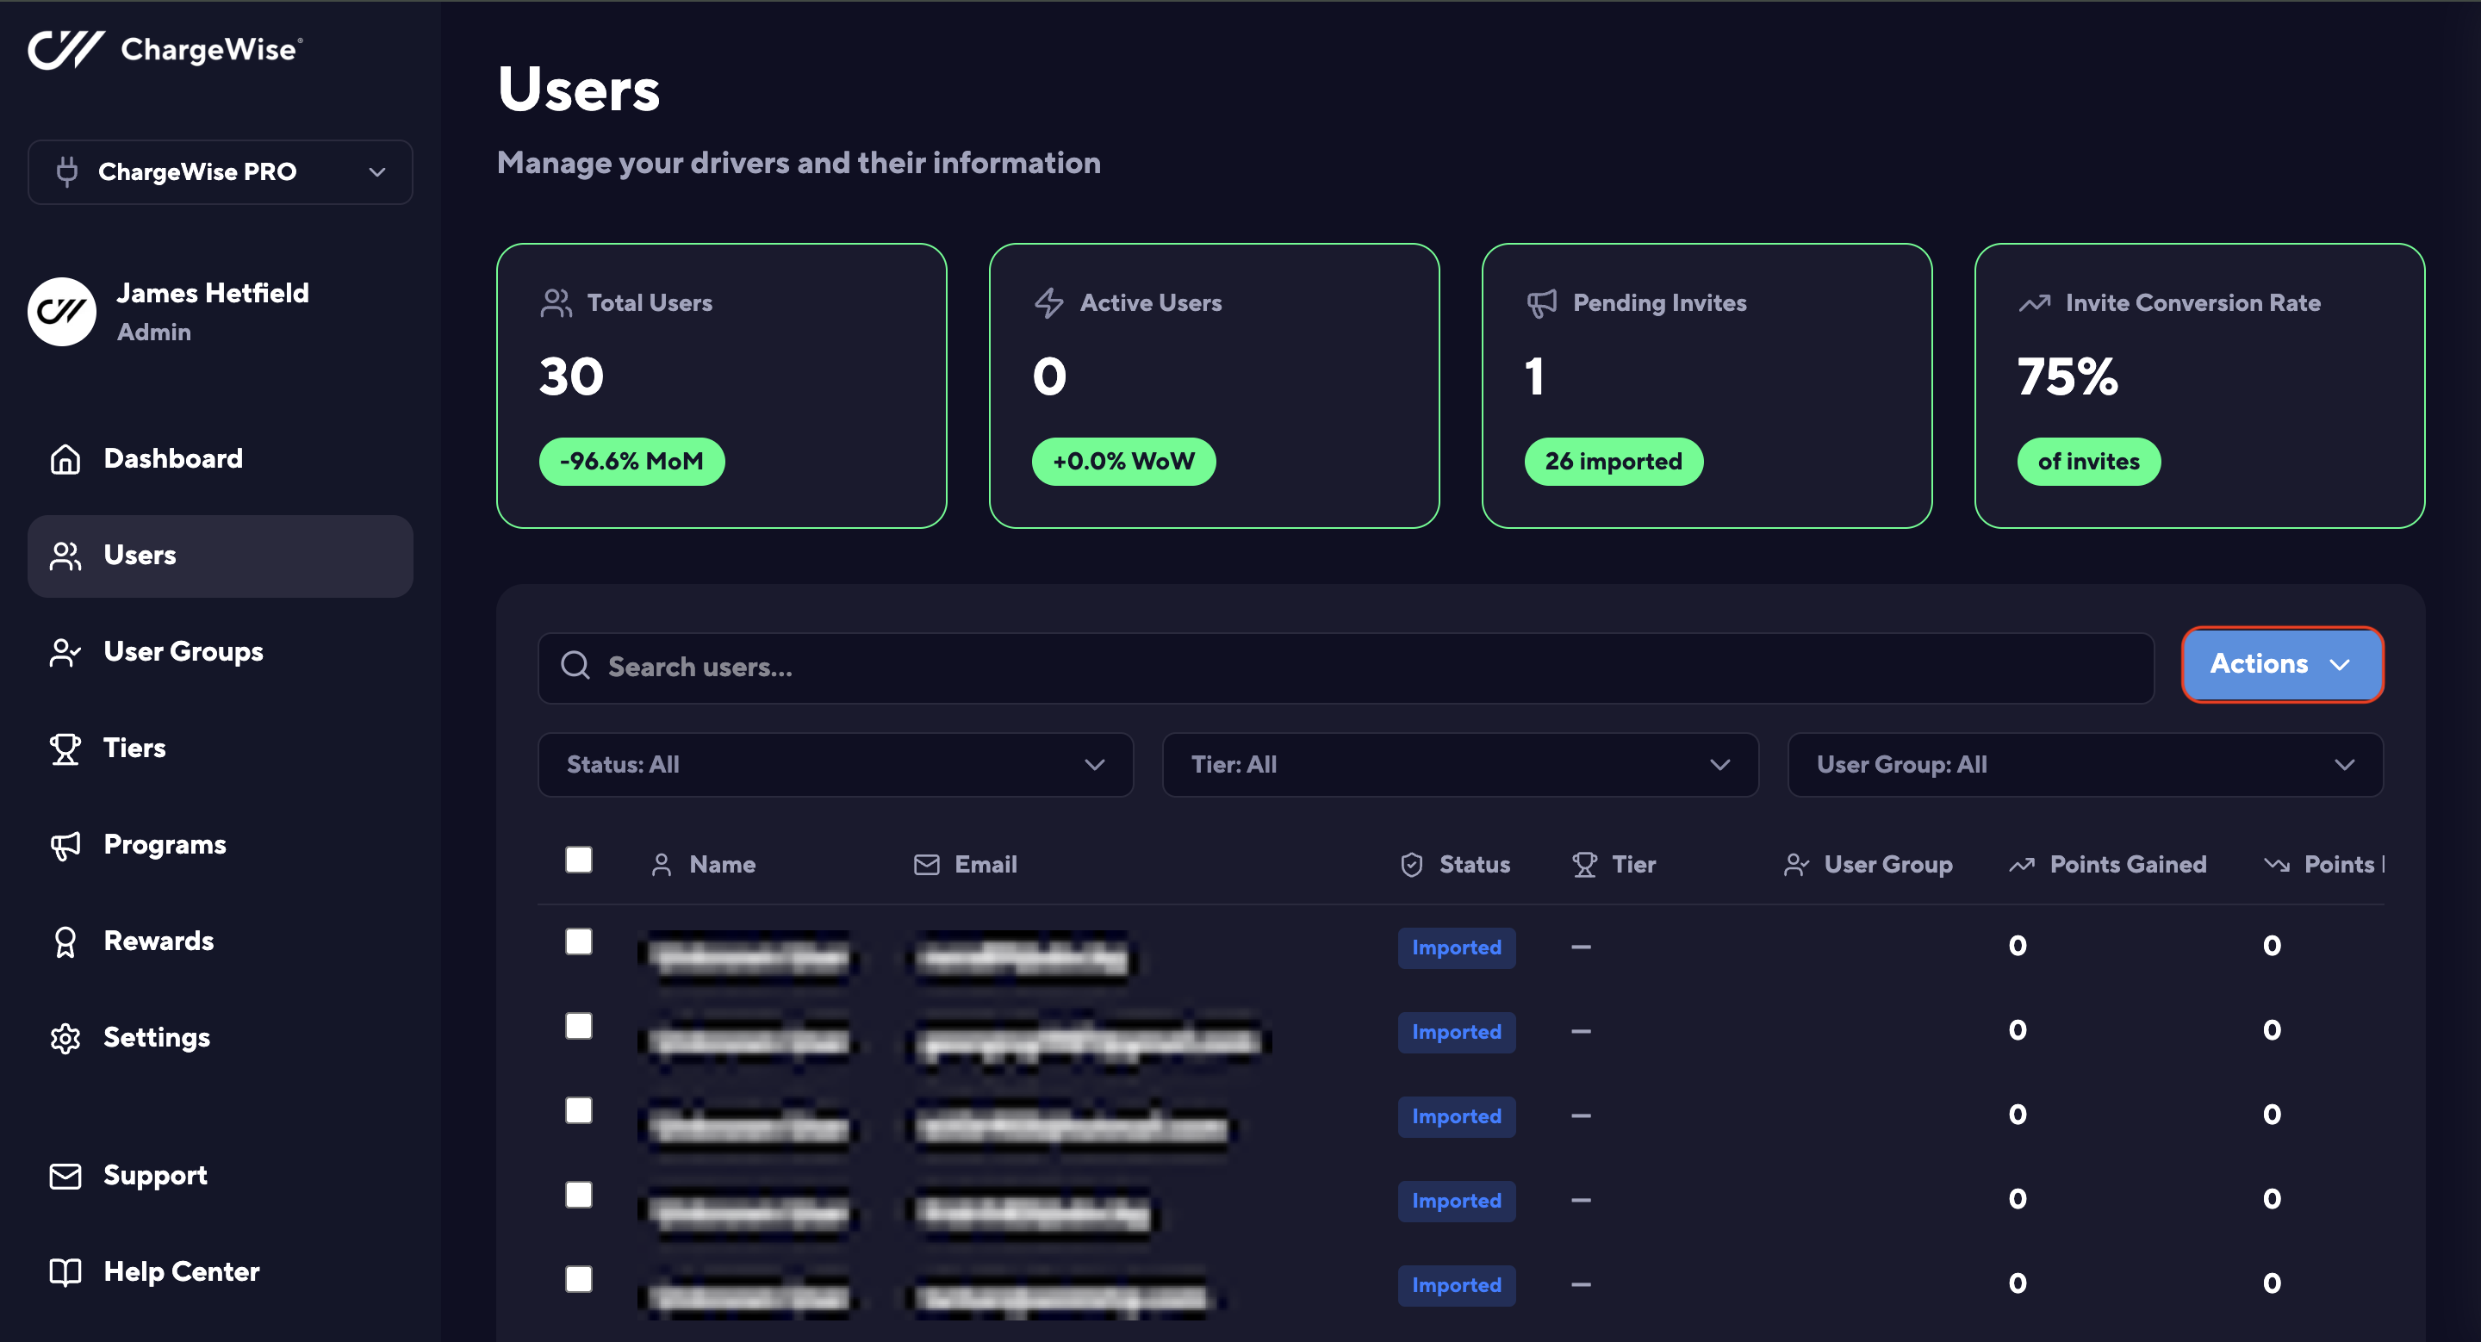Click the Dashboard home icon
Viewport: 2481px width, 1342px height.
[x=65, y=459]
